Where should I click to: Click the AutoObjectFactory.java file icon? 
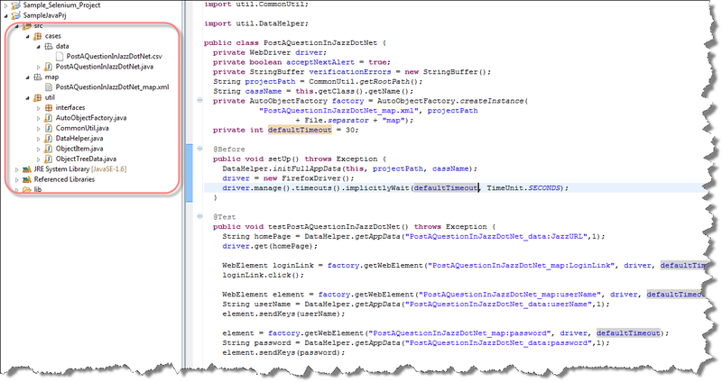coord(49,118)
